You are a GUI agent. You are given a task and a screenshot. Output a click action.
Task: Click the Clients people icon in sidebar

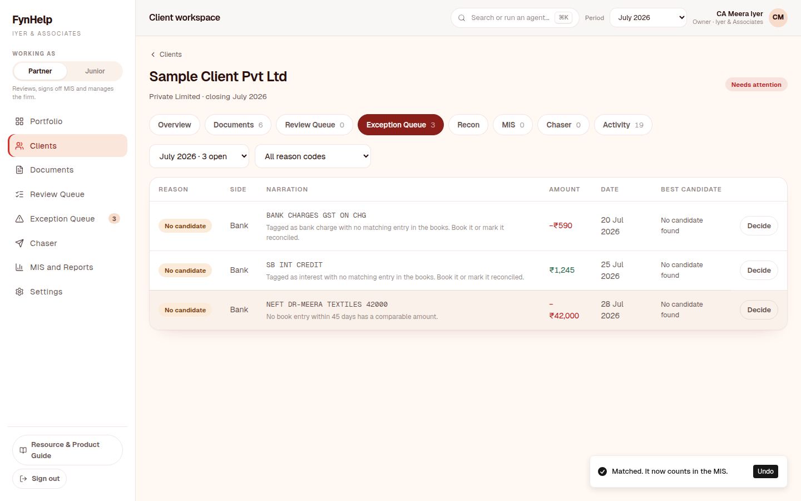coord(19,146)
